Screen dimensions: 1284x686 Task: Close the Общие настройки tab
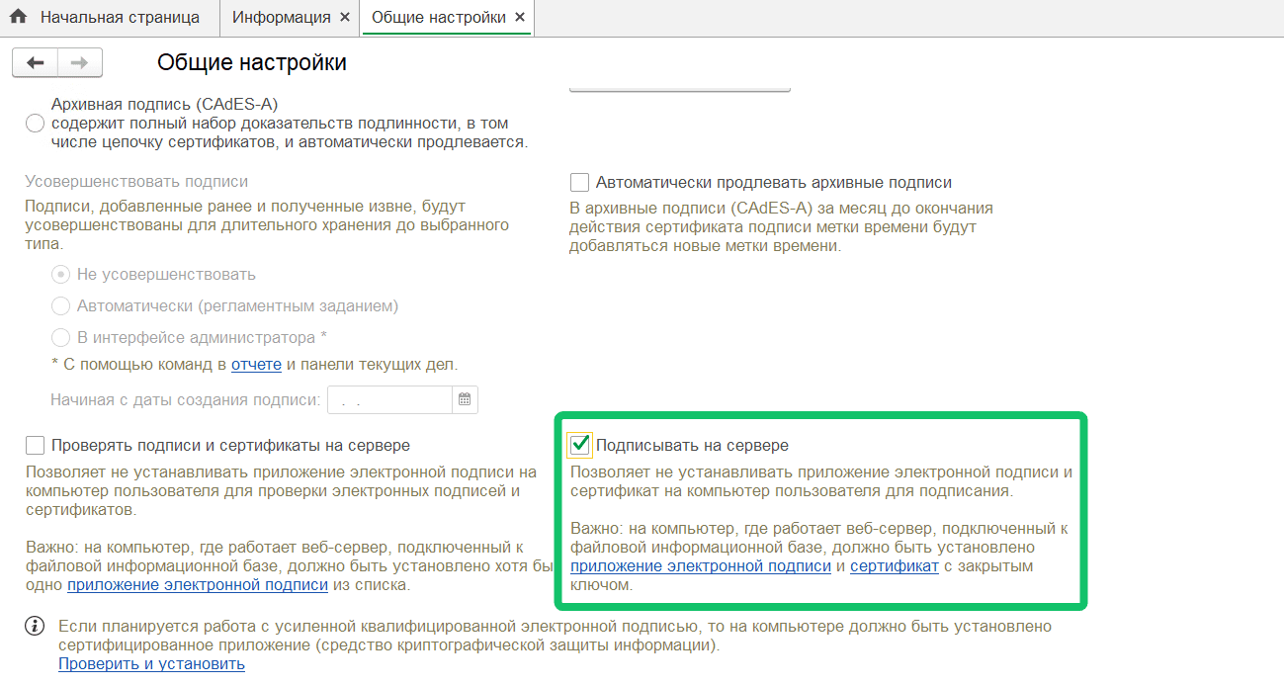(520, 18)
